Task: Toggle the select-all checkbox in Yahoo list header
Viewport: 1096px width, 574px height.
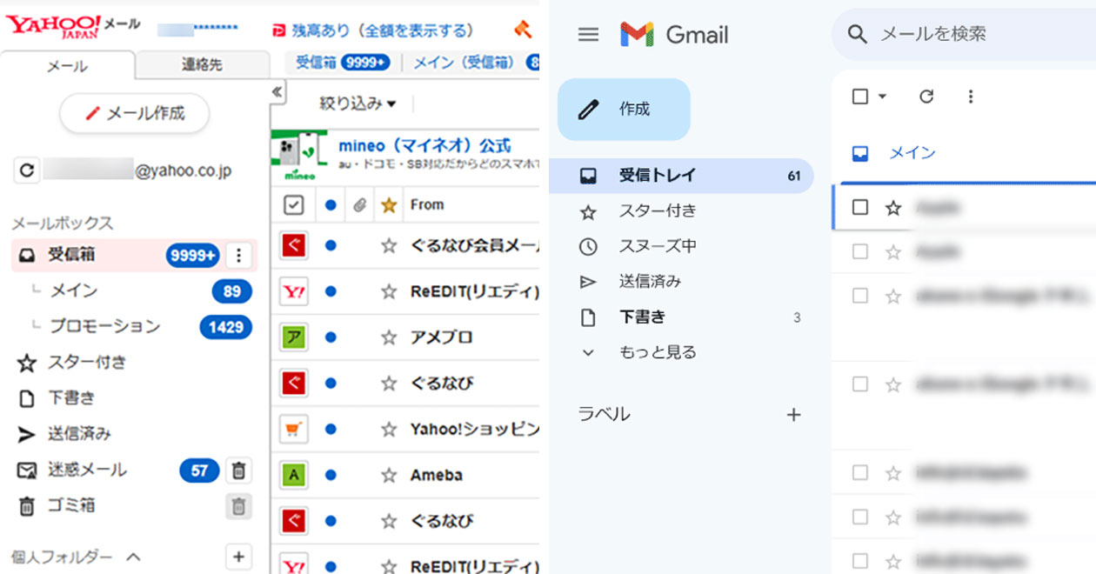Action: pyautogui.click(x=294, y=205)
